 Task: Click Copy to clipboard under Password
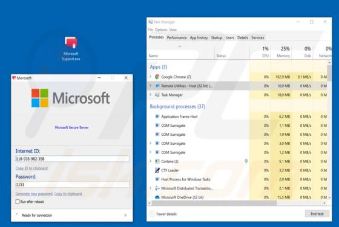[x=68, y=194]
